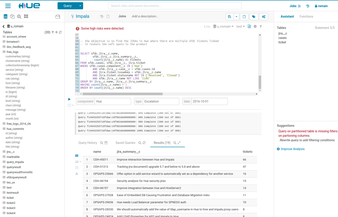Click the Query button
338x217 pixels.
tap(67, 6)
